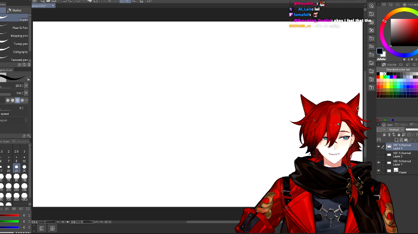
Task: Reset tool properties to initial settings icon
Action: click(24, 136)
